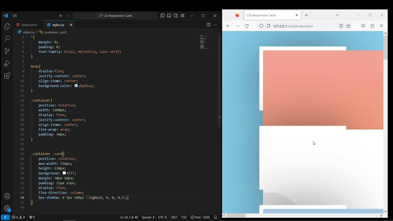
Task: Click the Ln 34, Col 48 status item
Action: tap(129, 217)
